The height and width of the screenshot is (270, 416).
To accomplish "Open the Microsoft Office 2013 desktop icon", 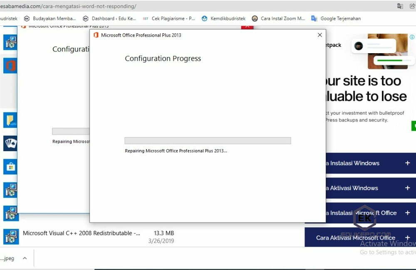I will point(10,66).
